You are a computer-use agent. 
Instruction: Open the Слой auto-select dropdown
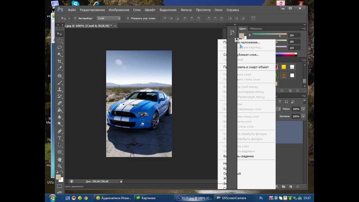(109, 18)
